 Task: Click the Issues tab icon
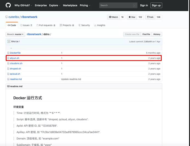point(21,25)
